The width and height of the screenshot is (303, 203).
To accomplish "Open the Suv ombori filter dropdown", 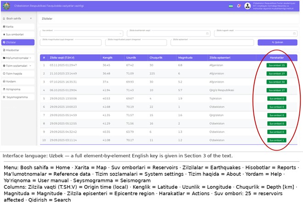I will coord(81,34).
